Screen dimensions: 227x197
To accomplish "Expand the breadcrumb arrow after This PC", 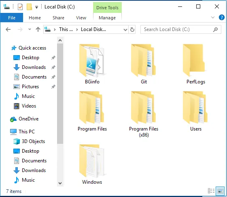I will [x=77, y=29].
